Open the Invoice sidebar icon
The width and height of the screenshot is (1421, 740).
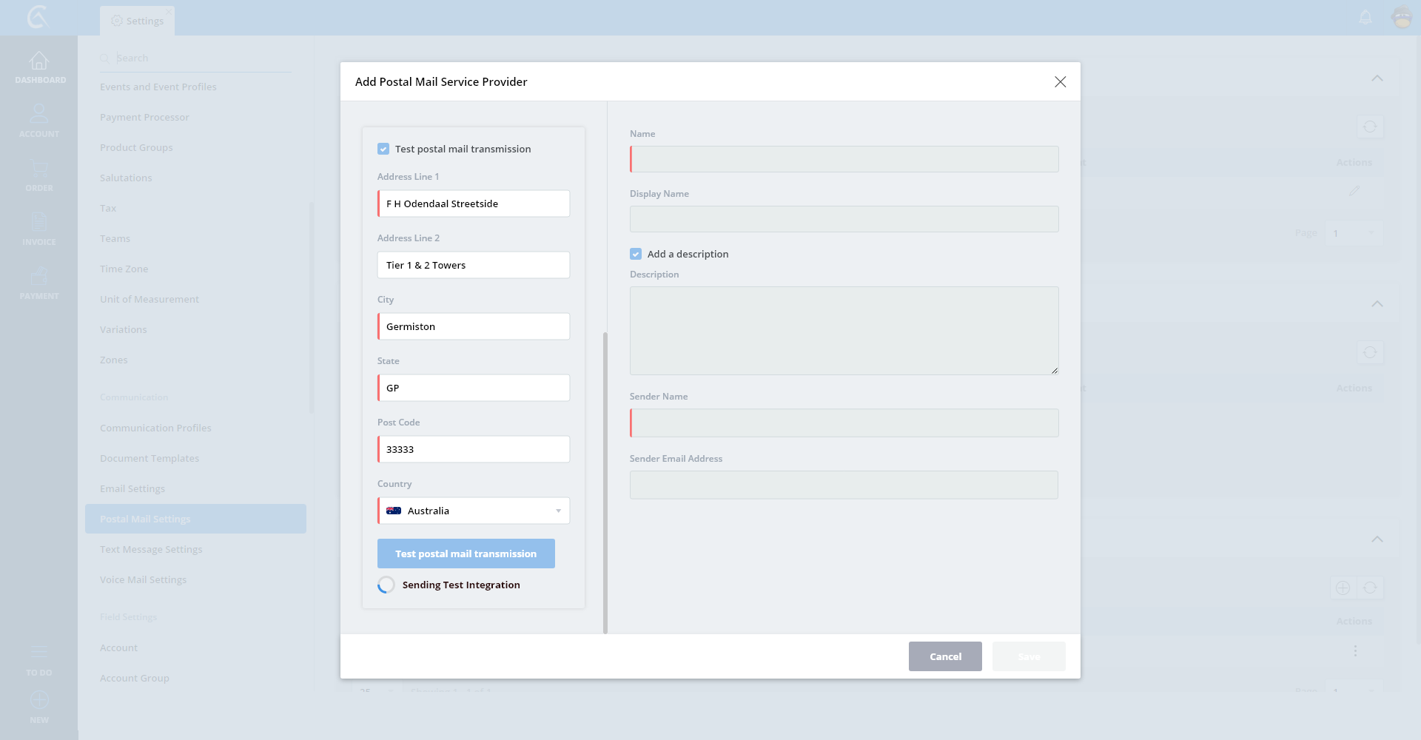click(39, 223)
